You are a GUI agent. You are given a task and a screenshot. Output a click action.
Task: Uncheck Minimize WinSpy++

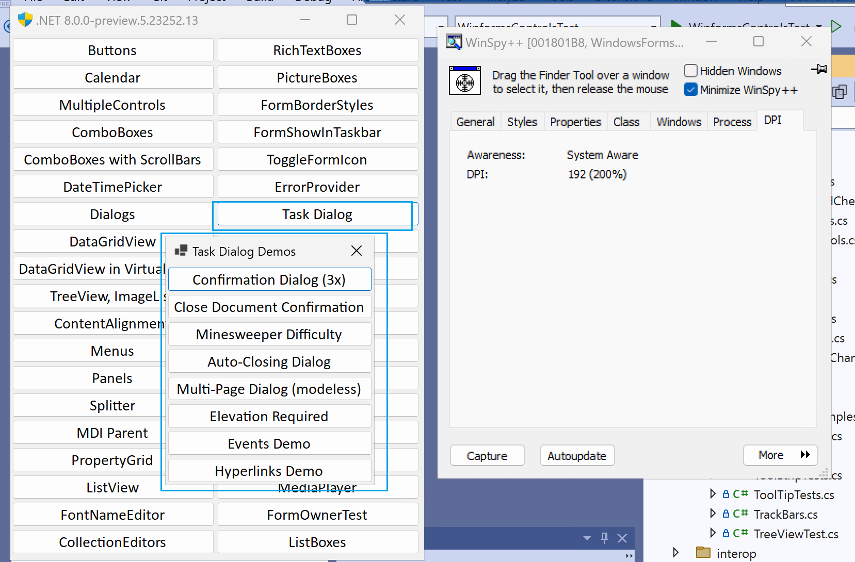(x=690, y=89)
